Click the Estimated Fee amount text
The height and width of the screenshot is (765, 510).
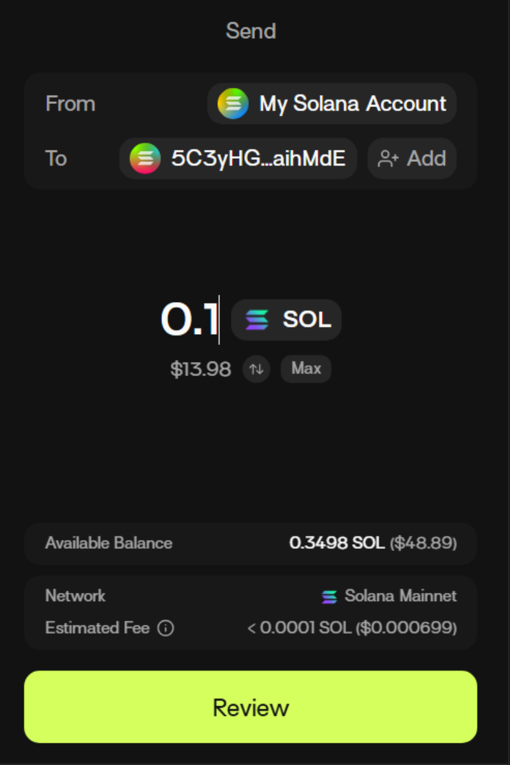352,629
